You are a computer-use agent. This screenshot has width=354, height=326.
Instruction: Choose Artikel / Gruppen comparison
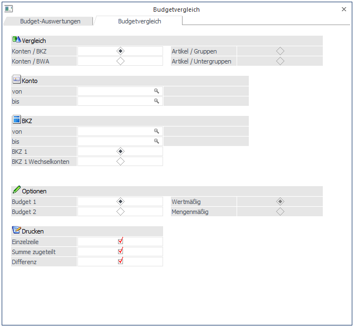(x=280, y=51)
